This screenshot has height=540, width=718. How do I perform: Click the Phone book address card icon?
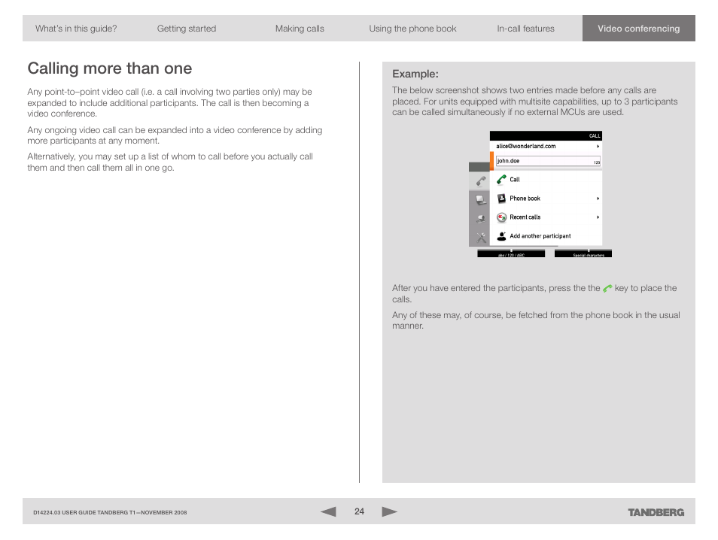point(501,198)
